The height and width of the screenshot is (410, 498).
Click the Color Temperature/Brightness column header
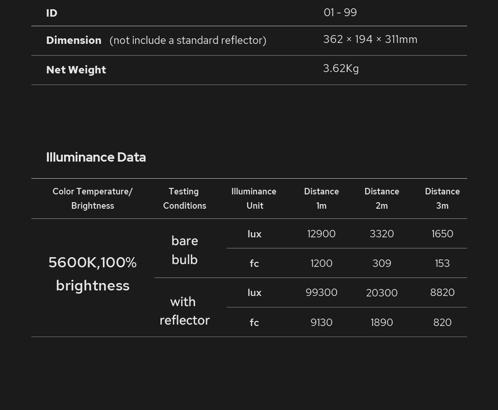tap(92, 199)
